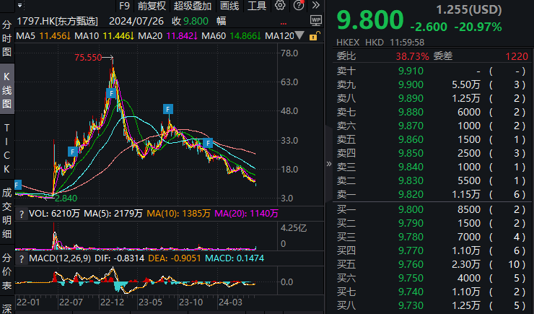Toggle the orange padlock icon
Image resolution: width=534 pixels, height=314 pixels.
coord(315,35)
